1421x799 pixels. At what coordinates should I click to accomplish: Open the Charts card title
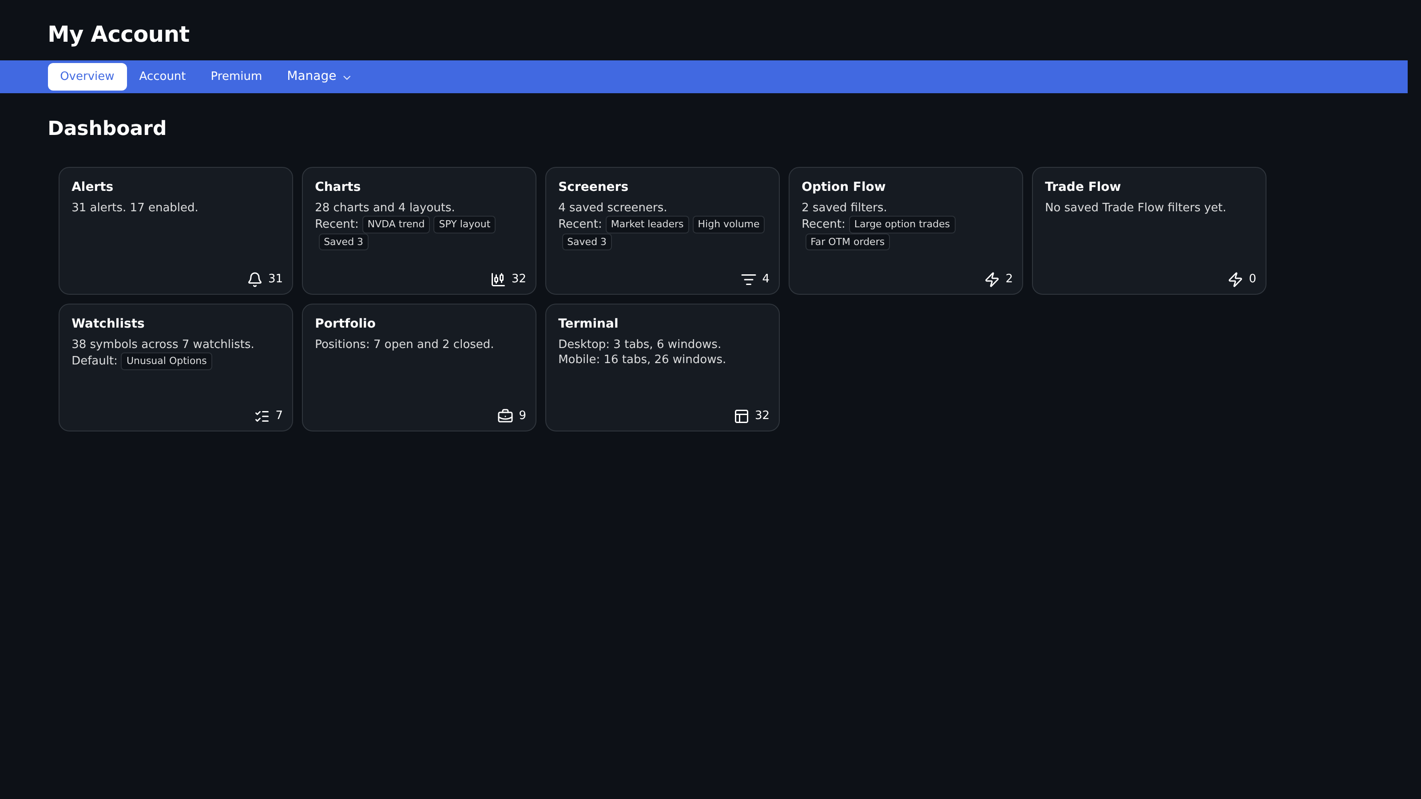337,186
